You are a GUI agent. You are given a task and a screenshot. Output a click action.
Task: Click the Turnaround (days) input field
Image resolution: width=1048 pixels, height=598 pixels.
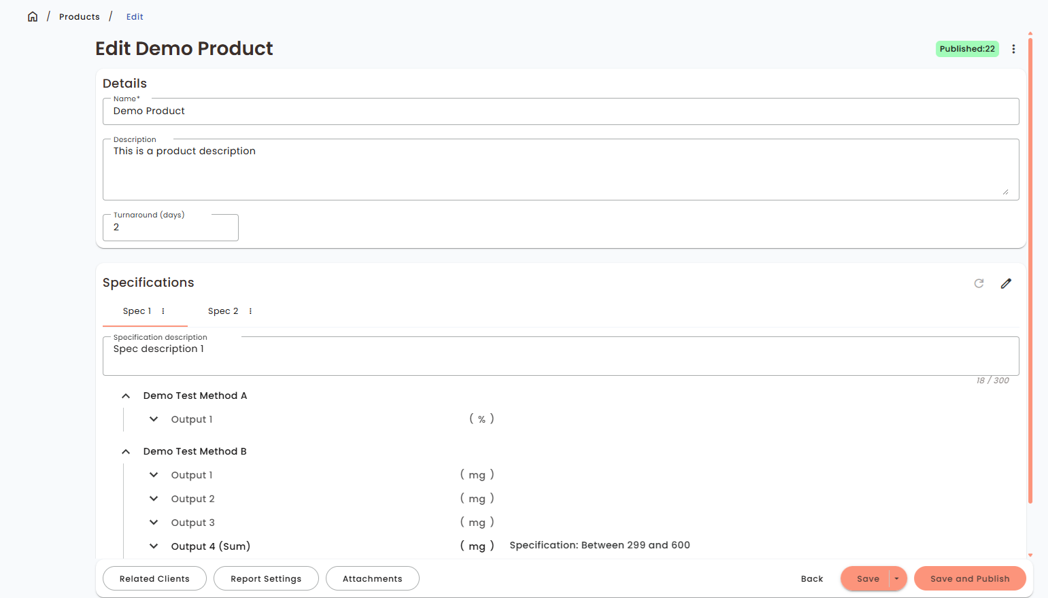170,228
